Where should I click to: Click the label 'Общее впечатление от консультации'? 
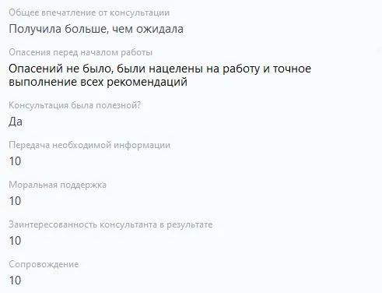click(x=89, y=12)
